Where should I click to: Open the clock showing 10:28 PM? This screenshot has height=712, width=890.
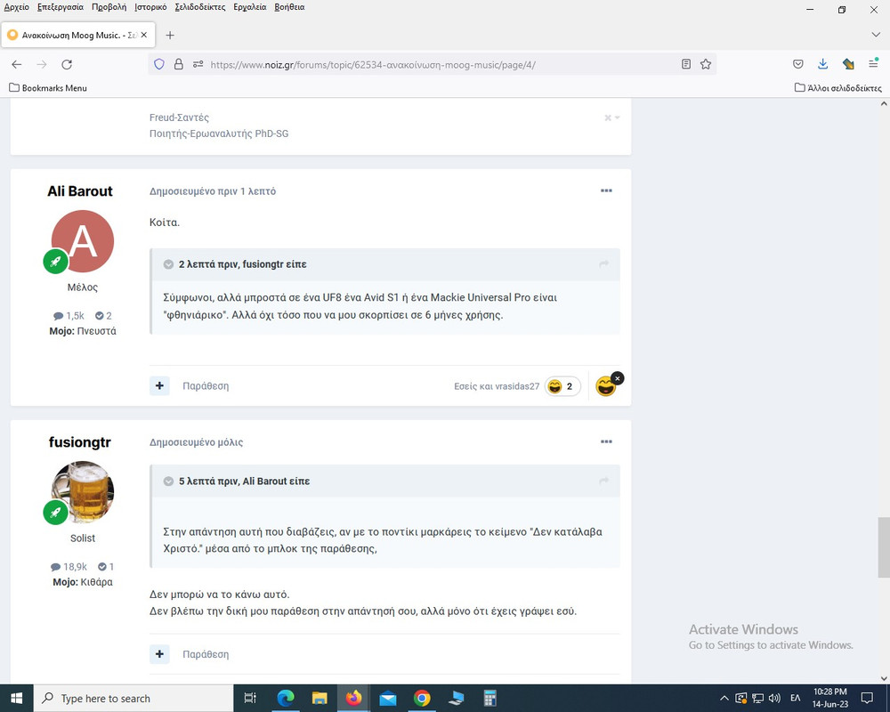click(829, 699)
